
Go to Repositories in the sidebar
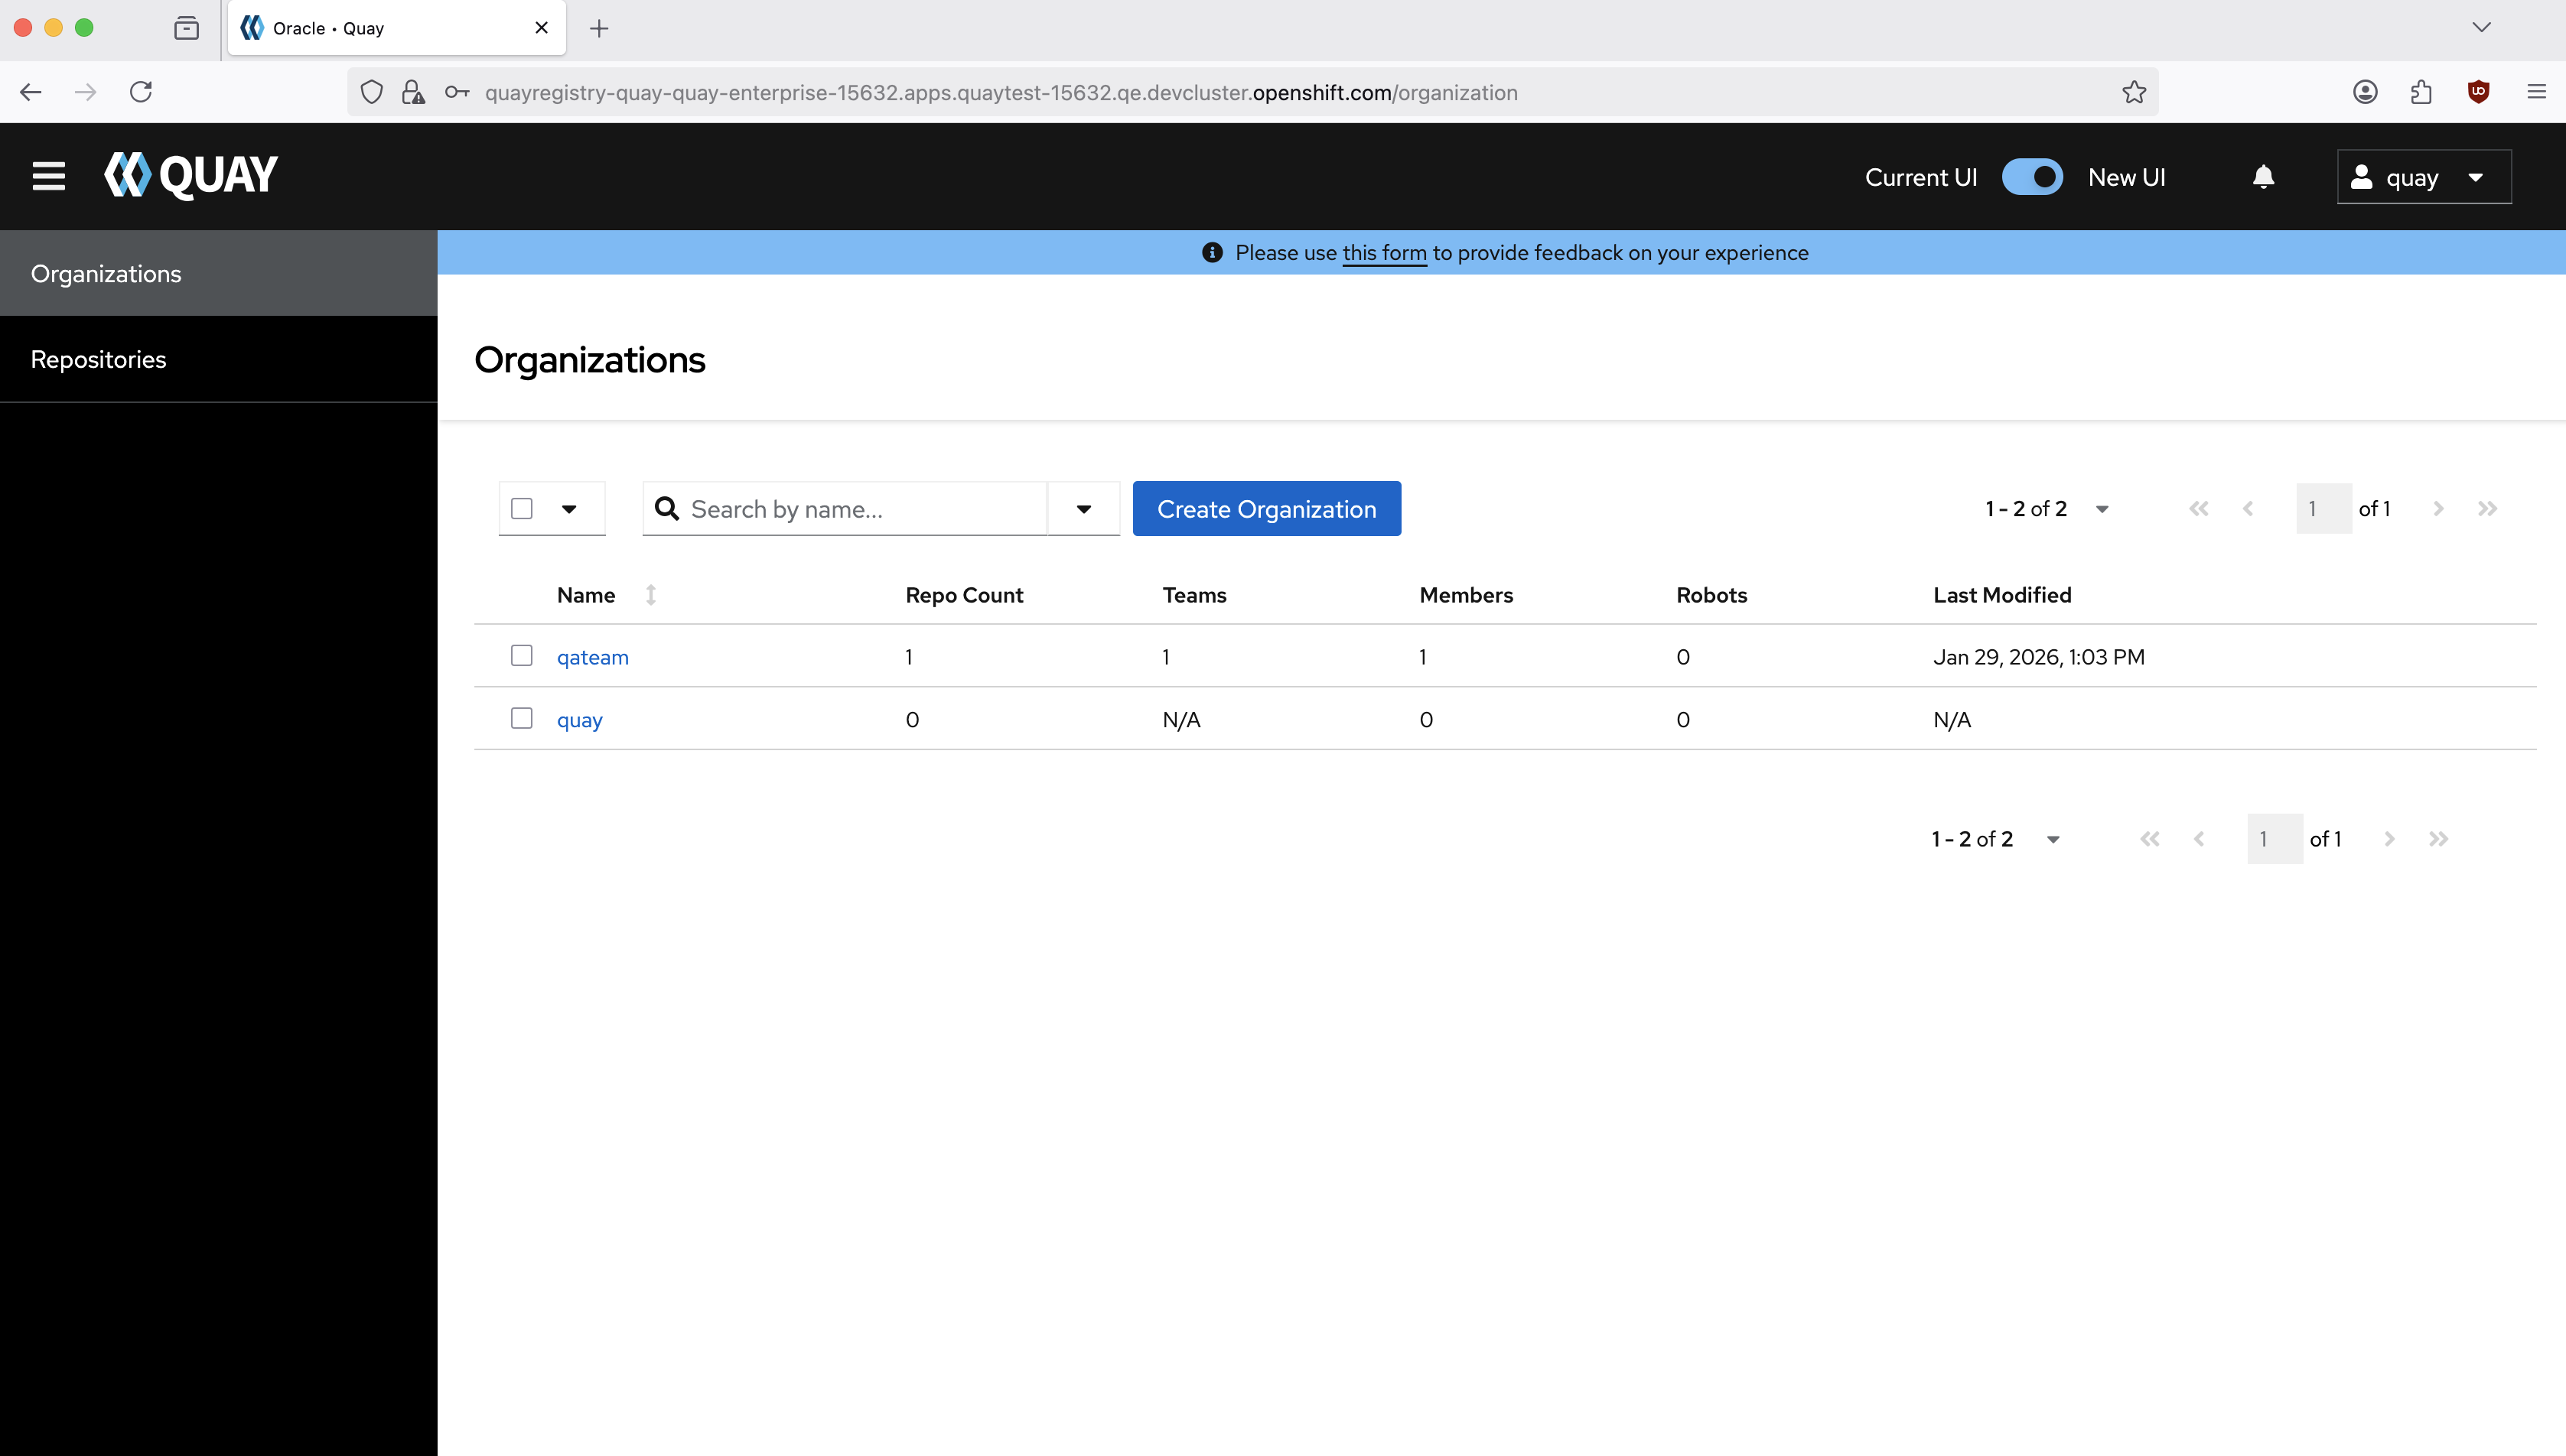click(98, 359)
